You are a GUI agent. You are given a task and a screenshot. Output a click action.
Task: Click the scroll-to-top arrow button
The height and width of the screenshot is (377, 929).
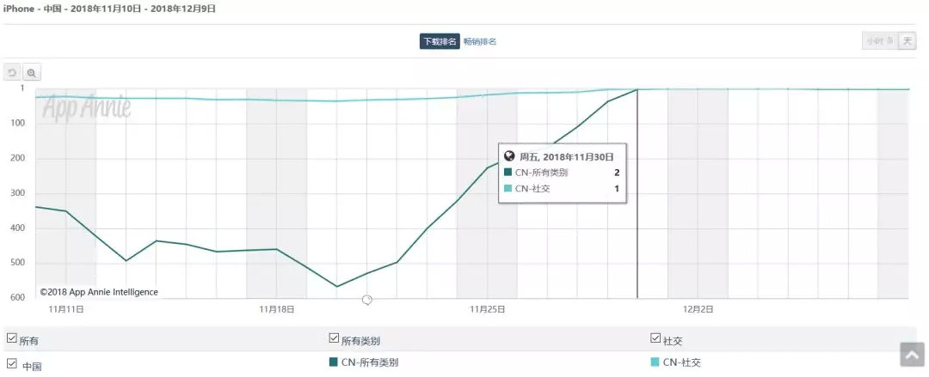911,354
